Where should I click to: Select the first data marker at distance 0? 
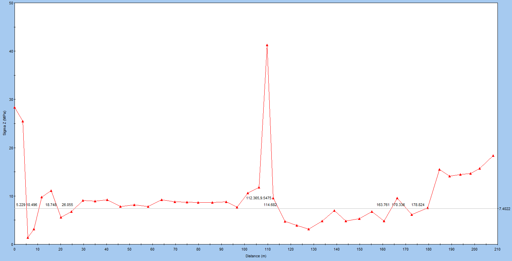click(x=15, y=107)
